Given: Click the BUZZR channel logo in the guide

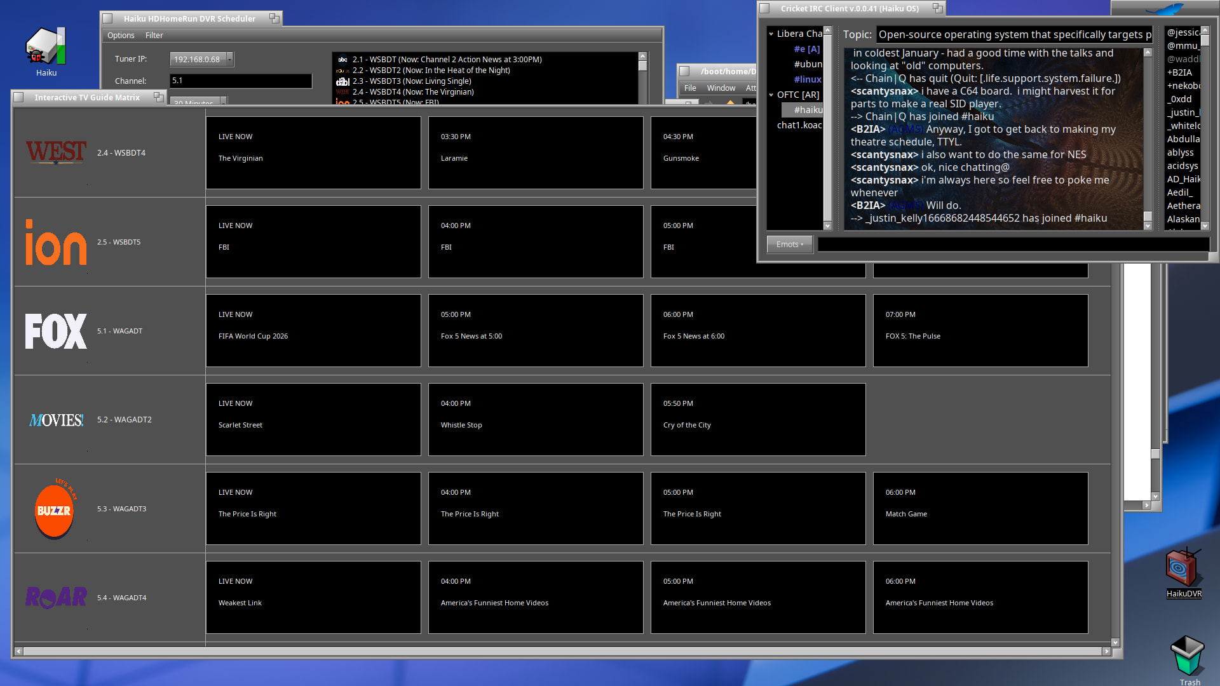Looking at the screenshot, I should click(x=55, y=509).
